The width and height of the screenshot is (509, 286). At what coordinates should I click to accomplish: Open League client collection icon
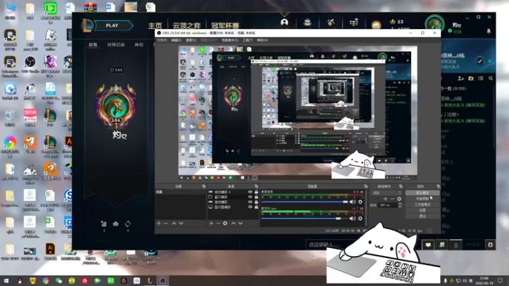tap(307, 22)
